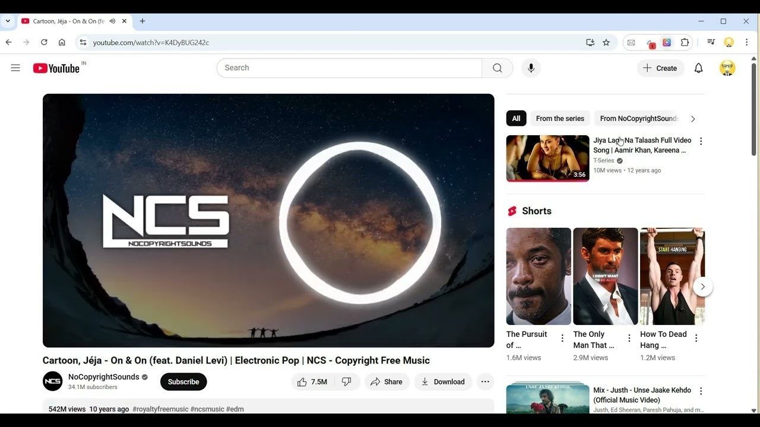Open Chrome's three-dot menu
Image resolution: width=760 pixels, height=427 pixels.
(x=746, y=42)
